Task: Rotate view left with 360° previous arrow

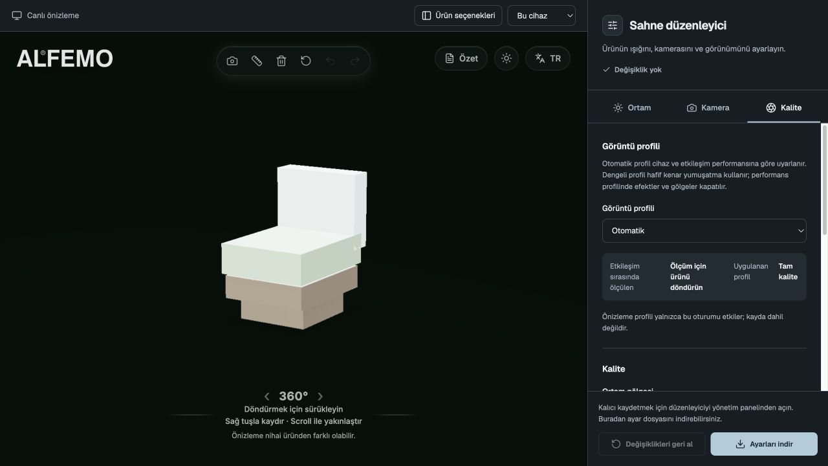Action: click(x=267, y=396)
